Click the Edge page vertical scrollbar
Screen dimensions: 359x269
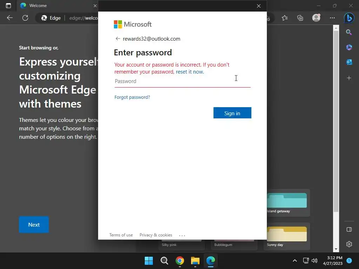click(336, 121)
